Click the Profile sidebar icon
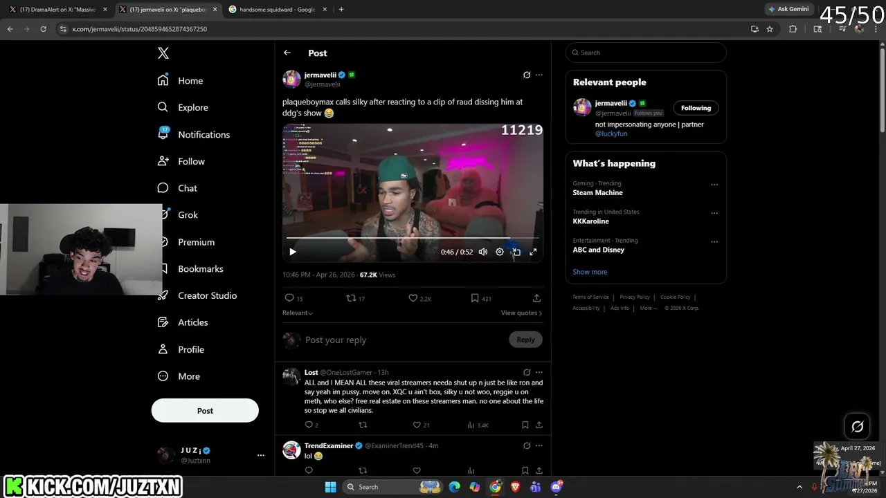The image size is (886, 498). tap(163, 349)
